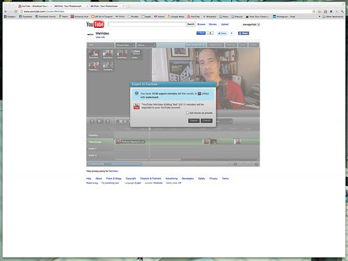The width and height of the screenshot is (348, 261).
Task: Check the Set movie as private checkbox
Action: click(x=187, y=113)
